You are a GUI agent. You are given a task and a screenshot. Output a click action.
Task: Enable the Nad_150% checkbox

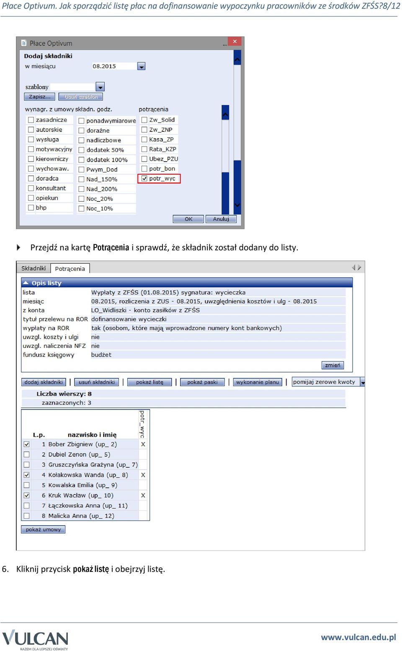[82, 179]
